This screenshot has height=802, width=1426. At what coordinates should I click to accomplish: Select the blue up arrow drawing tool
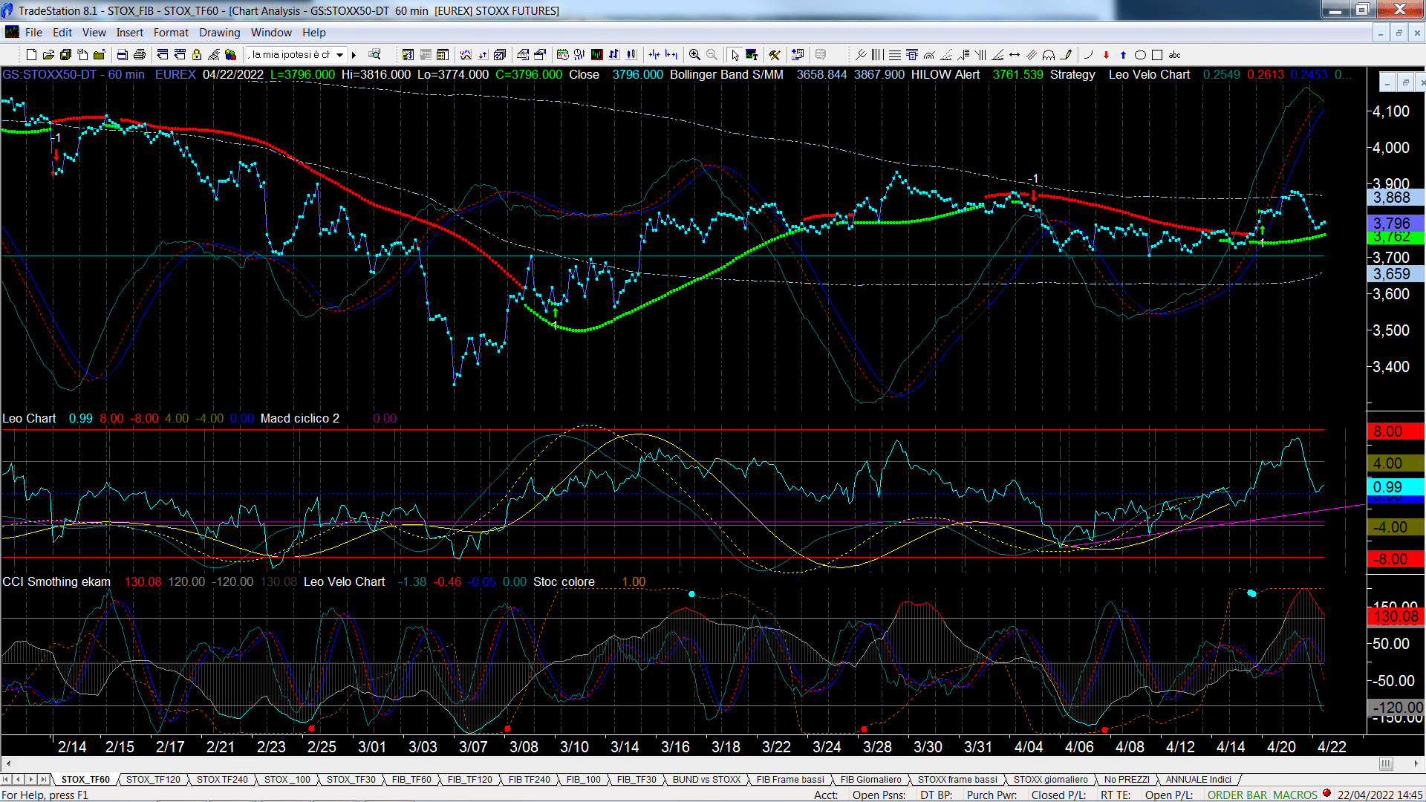point(1123,54)
